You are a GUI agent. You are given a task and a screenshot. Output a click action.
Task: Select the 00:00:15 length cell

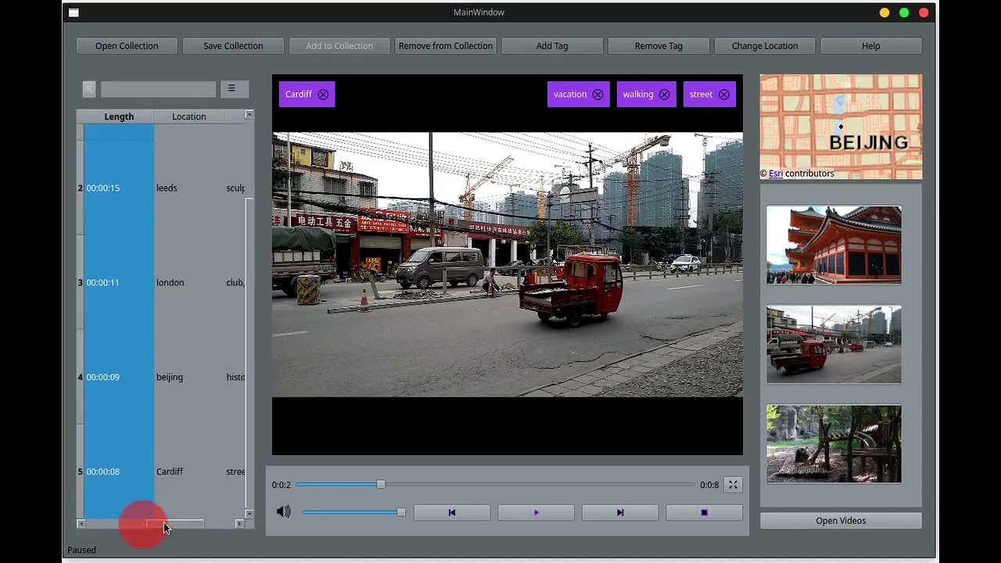point(119,188)
